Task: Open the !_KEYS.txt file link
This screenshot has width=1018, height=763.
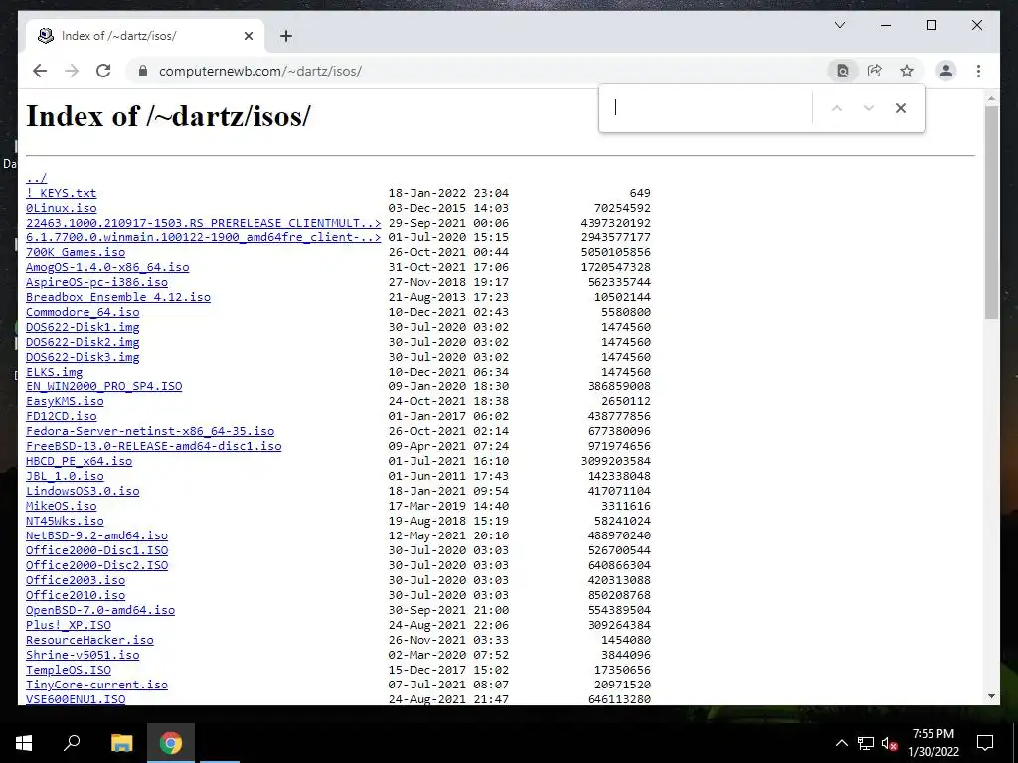Action: (61, 193)
